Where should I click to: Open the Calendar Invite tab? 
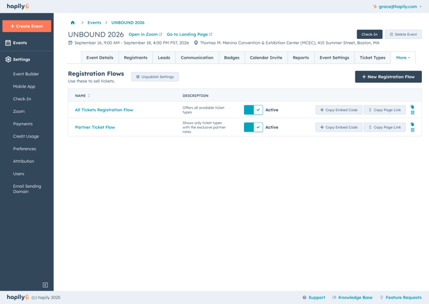[266, 57]
